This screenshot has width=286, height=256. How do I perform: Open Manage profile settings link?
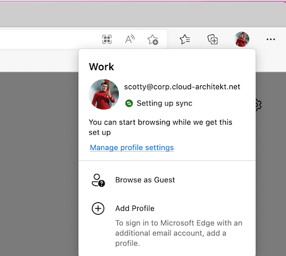pyautogui.click(x=132, y=148)
